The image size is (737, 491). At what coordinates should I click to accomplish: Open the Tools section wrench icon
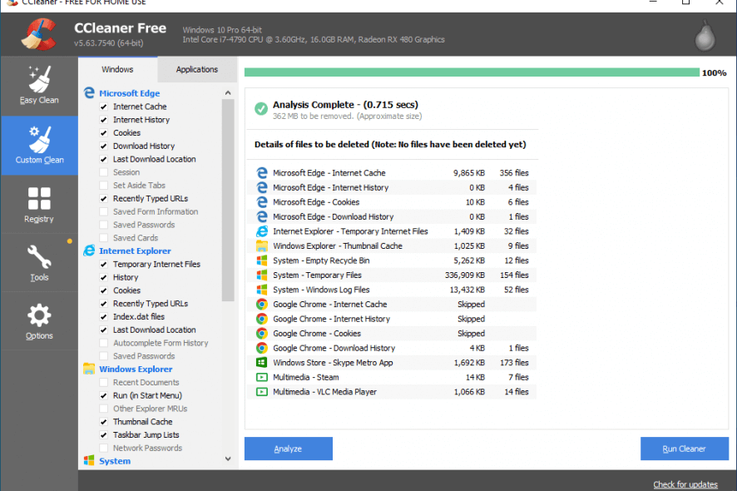(39, 257)
